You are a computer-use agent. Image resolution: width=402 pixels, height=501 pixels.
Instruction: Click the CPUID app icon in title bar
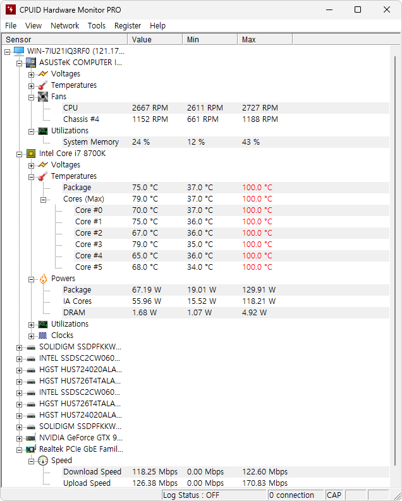(11, 9)
